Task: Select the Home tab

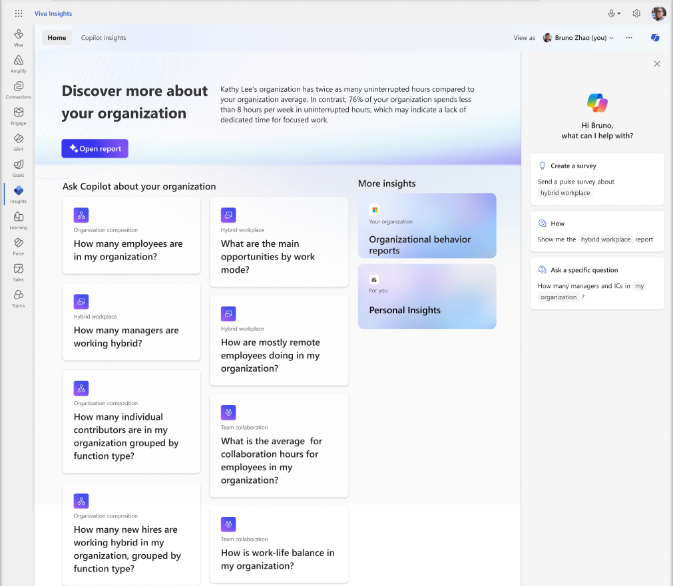Action: (57, 38)
